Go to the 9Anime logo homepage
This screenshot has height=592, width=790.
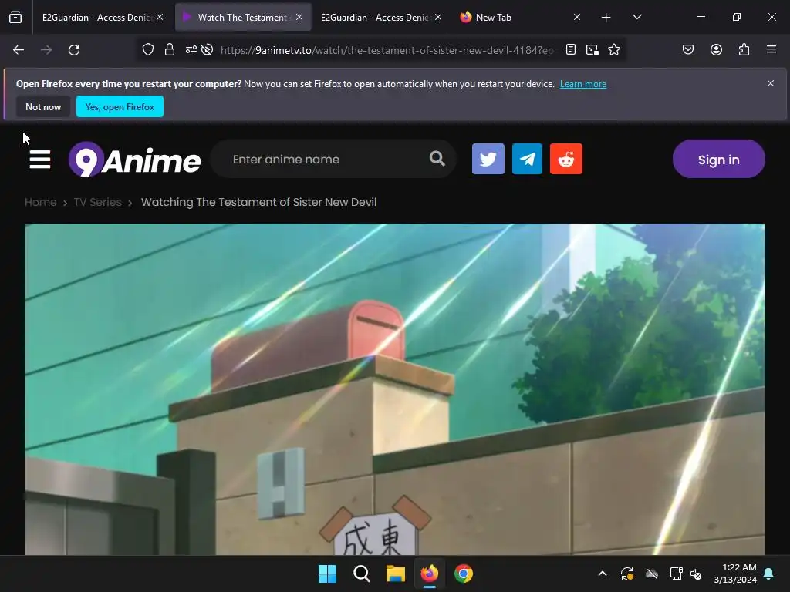point(134,160)
